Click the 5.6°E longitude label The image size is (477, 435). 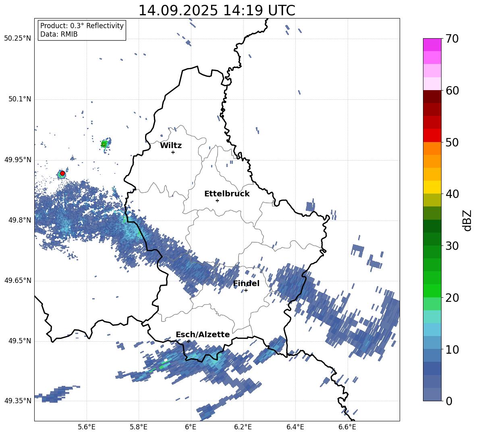click(86, 427)
